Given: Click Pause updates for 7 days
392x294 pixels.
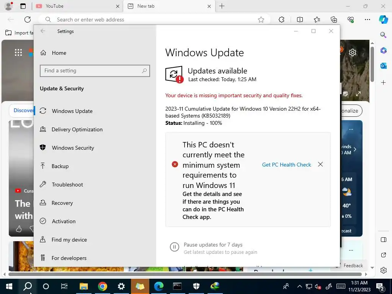Looking at the screenshot, I should point(213,245).
